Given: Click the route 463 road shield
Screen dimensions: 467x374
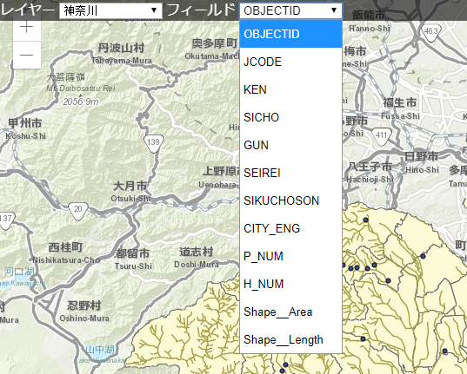Looking at the screenshot, I should pyautogui.click(x=430, y=31).
